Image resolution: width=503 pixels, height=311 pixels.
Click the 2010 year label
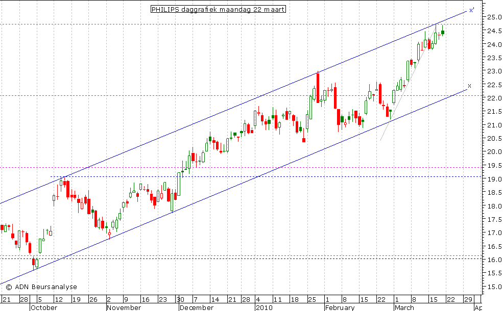264,307
